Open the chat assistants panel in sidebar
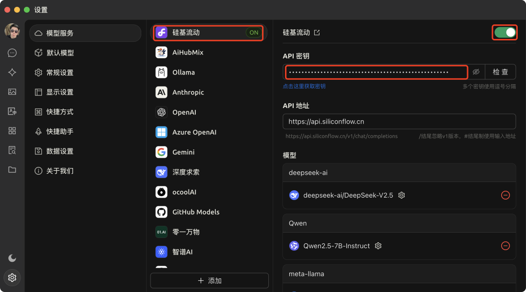This screenshot has height=292, width=526. [12, 53]
